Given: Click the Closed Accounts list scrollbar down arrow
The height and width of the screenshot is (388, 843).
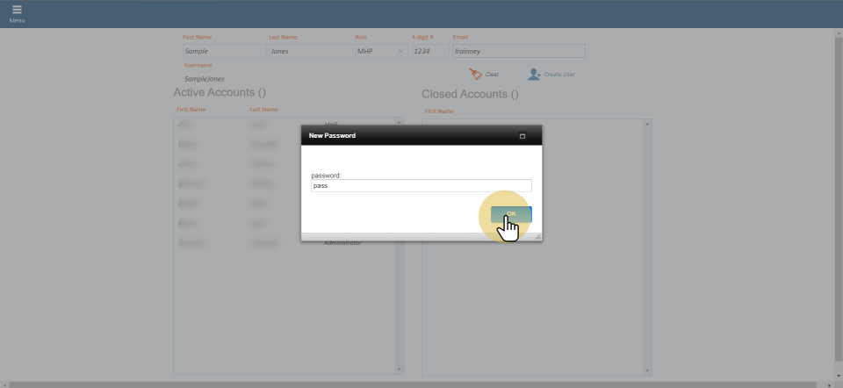Looking at the screenshot, I should tap(648, 370).
